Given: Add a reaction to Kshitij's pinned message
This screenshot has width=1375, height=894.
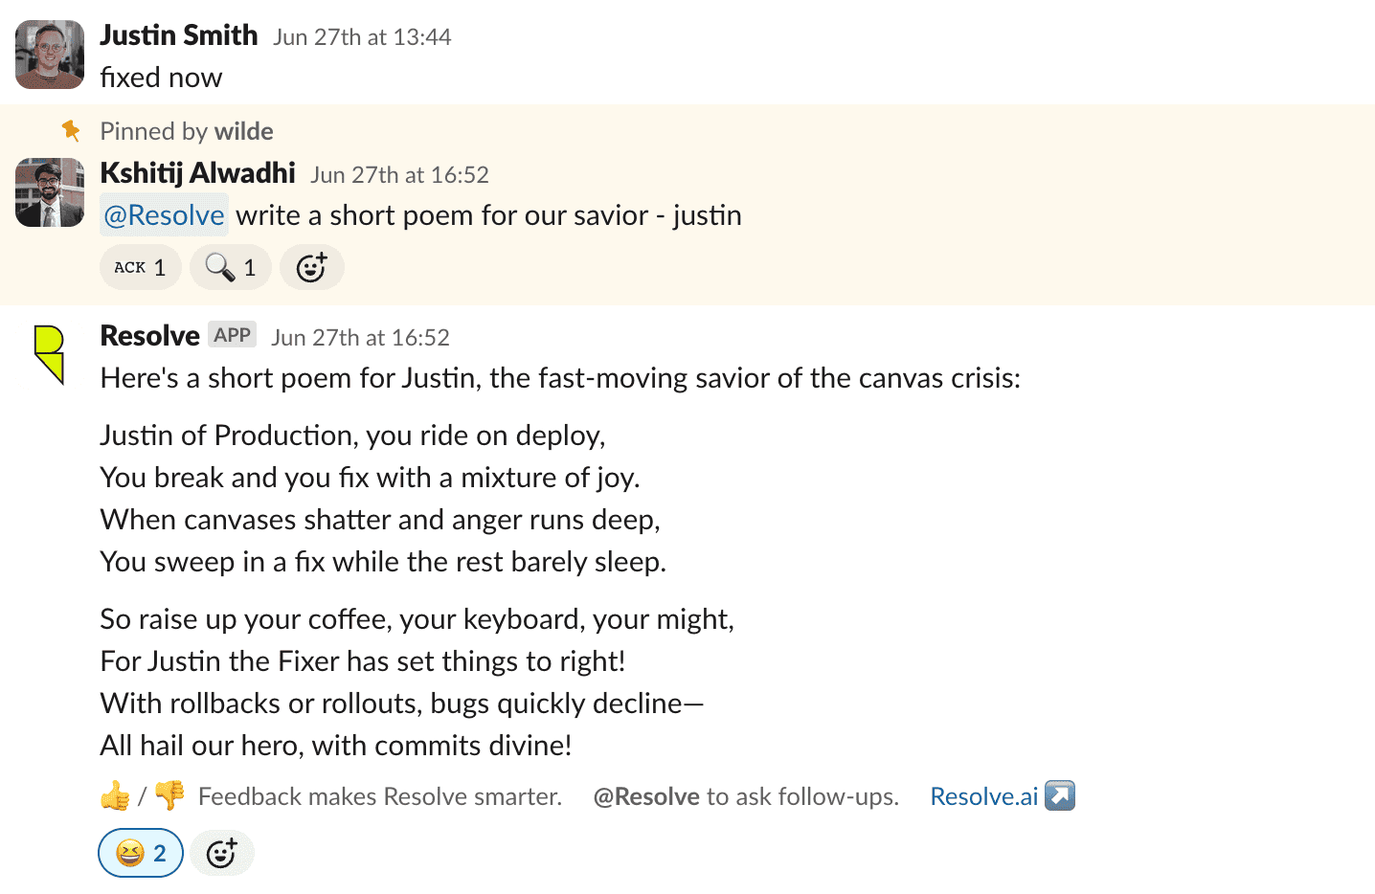Looking at the screenshot, I should [x=311, y=267].
